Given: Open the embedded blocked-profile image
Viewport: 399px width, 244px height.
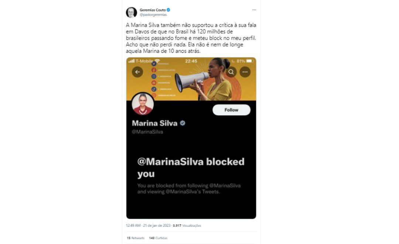Looking at the screenshot, I should (x=191, y=138).
